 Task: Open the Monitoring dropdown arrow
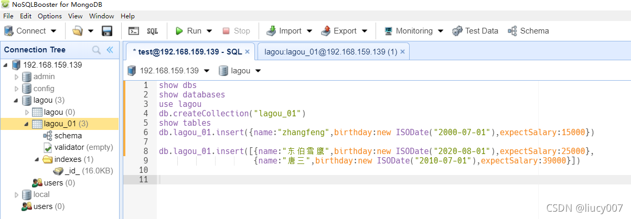click(440, 31)
